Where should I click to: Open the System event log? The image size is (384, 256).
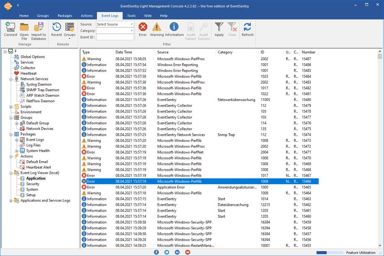pos(32,189)
